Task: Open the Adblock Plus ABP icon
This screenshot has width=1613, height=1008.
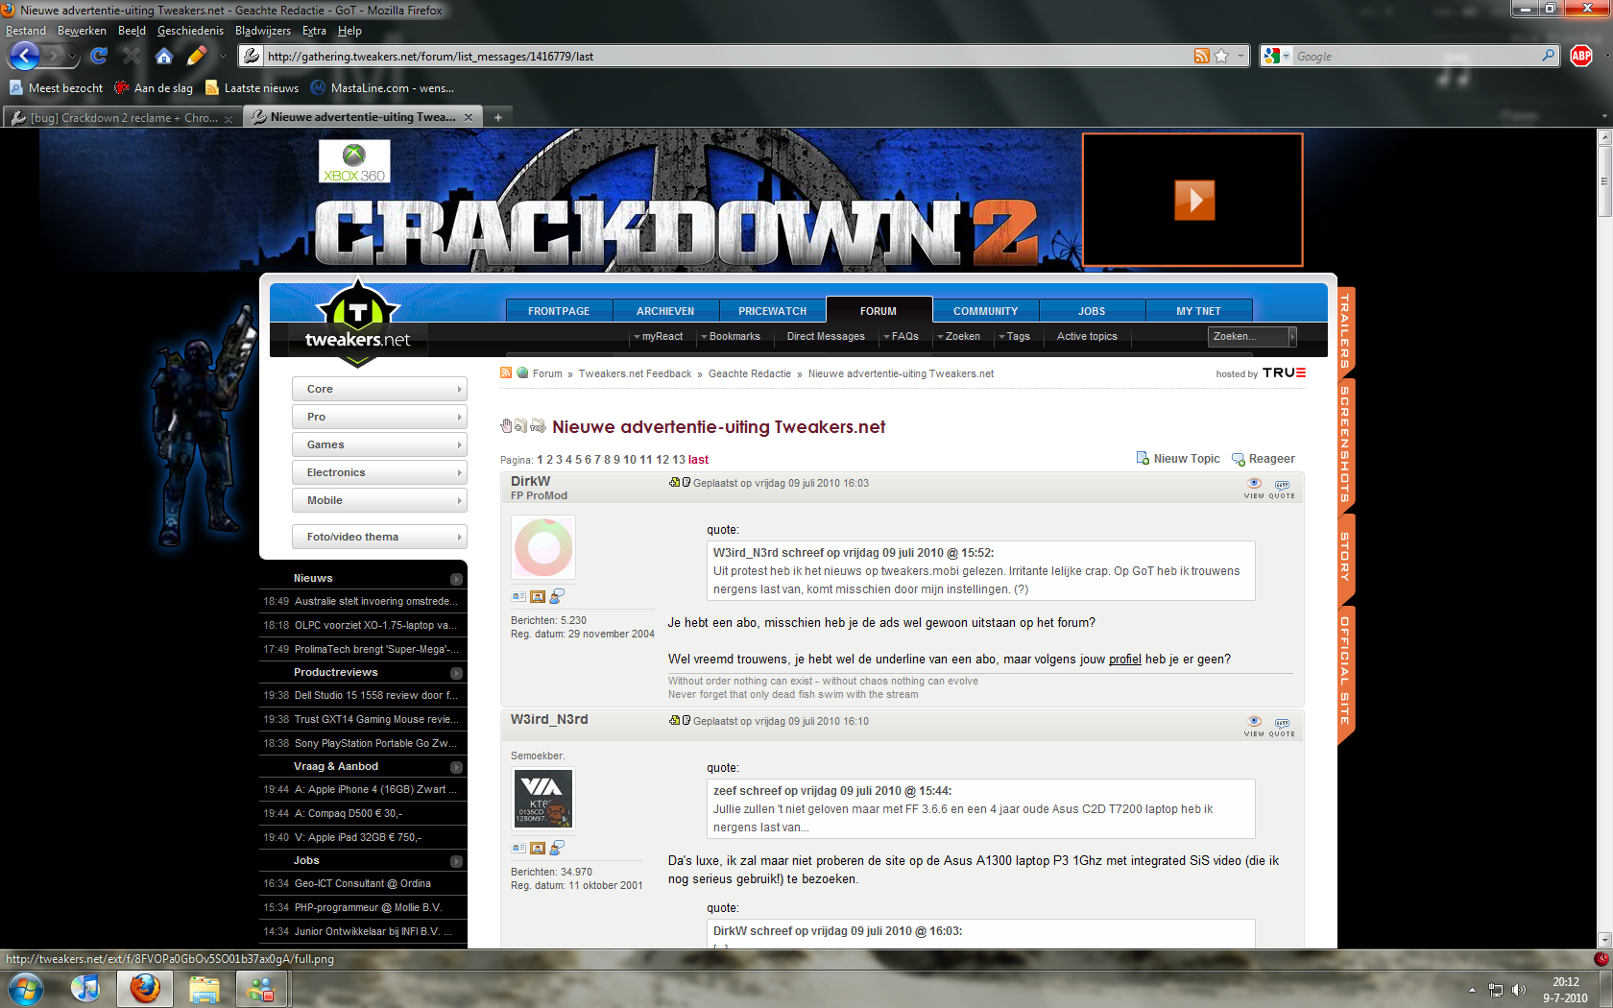Action: 1581,57
